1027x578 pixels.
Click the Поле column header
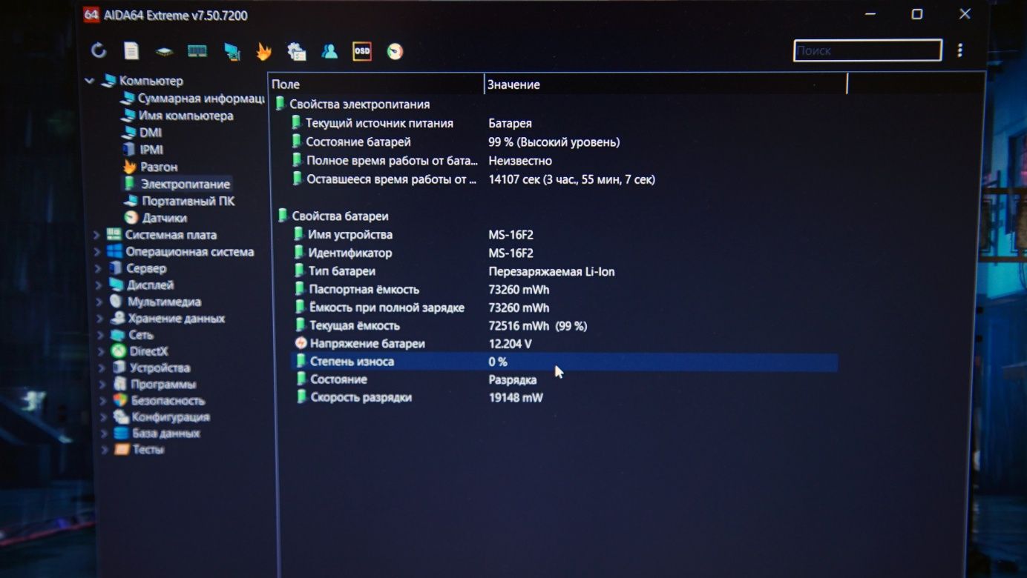pyautogui.click(x=375, y=84)
